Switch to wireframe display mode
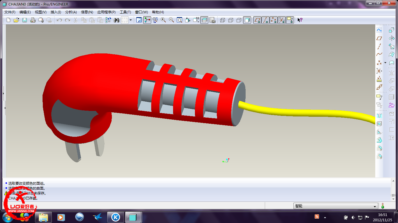 tap(223, 20)
